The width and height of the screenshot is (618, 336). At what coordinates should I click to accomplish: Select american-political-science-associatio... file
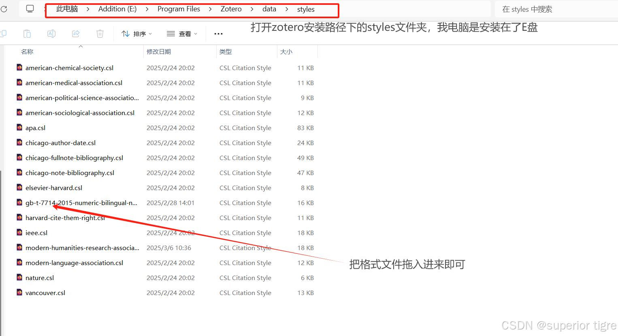[x=82, y=98]
